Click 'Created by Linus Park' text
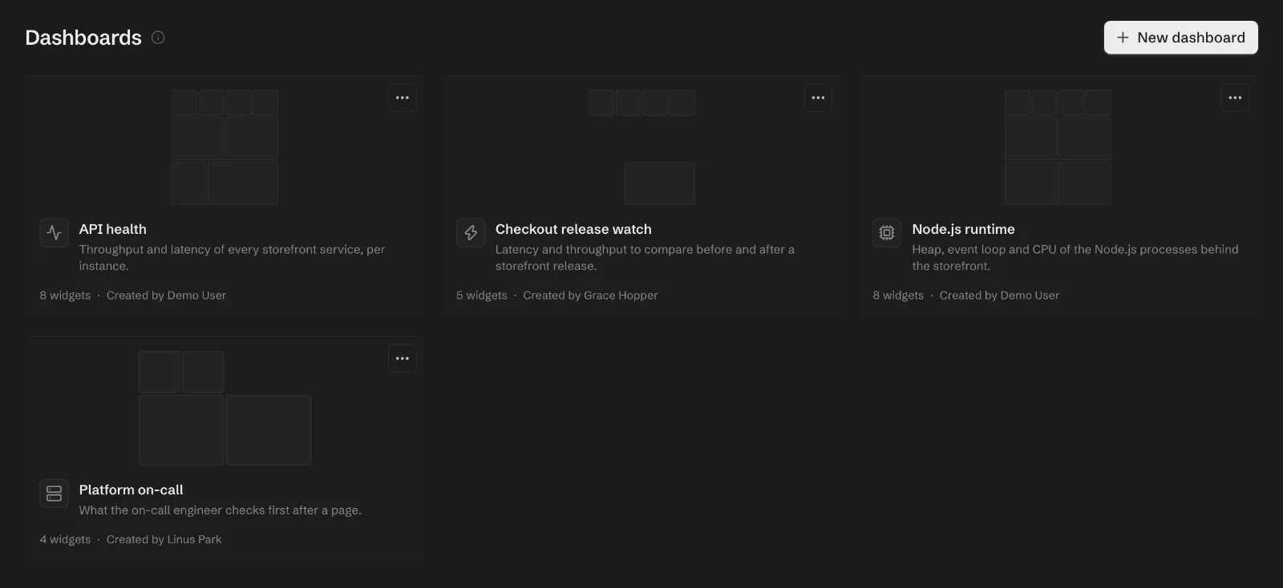The height and width of the screenshot is (588, 1283). (x=164, y=540)
